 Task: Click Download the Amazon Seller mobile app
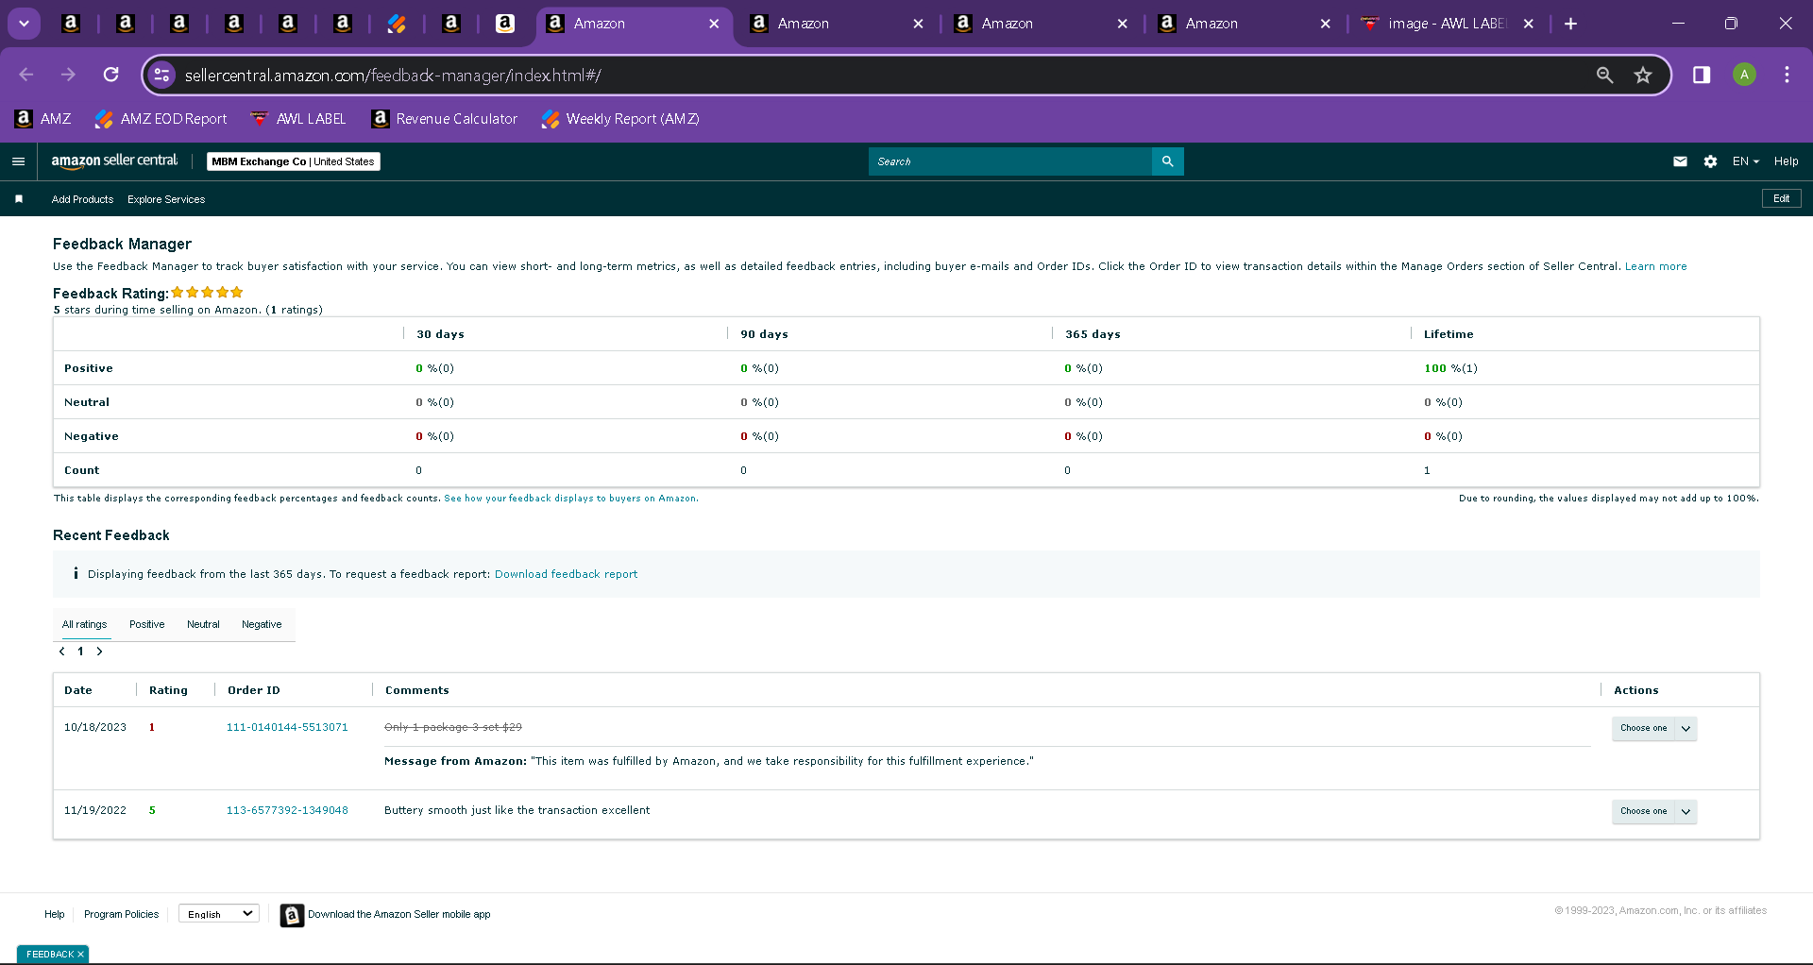click(385, 915)
